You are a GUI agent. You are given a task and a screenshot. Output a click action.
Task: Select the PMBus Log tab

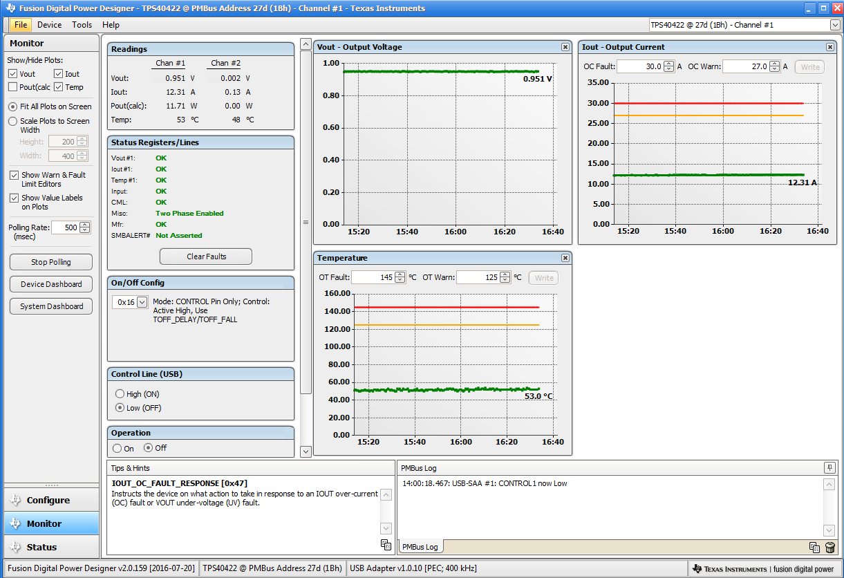coord(421,547)
